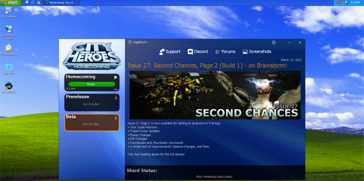
Task: Launch Outlook Express from quick launch
Action: [x=27, y=3]
